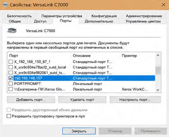The width and height of the screenshot is (169, 137).
Task: Go to the Доступ tab
Action: pyautogui.click(x=40, y=21)
